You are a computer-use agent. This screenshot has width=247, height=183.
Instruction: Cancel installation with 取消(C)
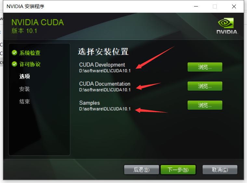[x=220, y=170]
